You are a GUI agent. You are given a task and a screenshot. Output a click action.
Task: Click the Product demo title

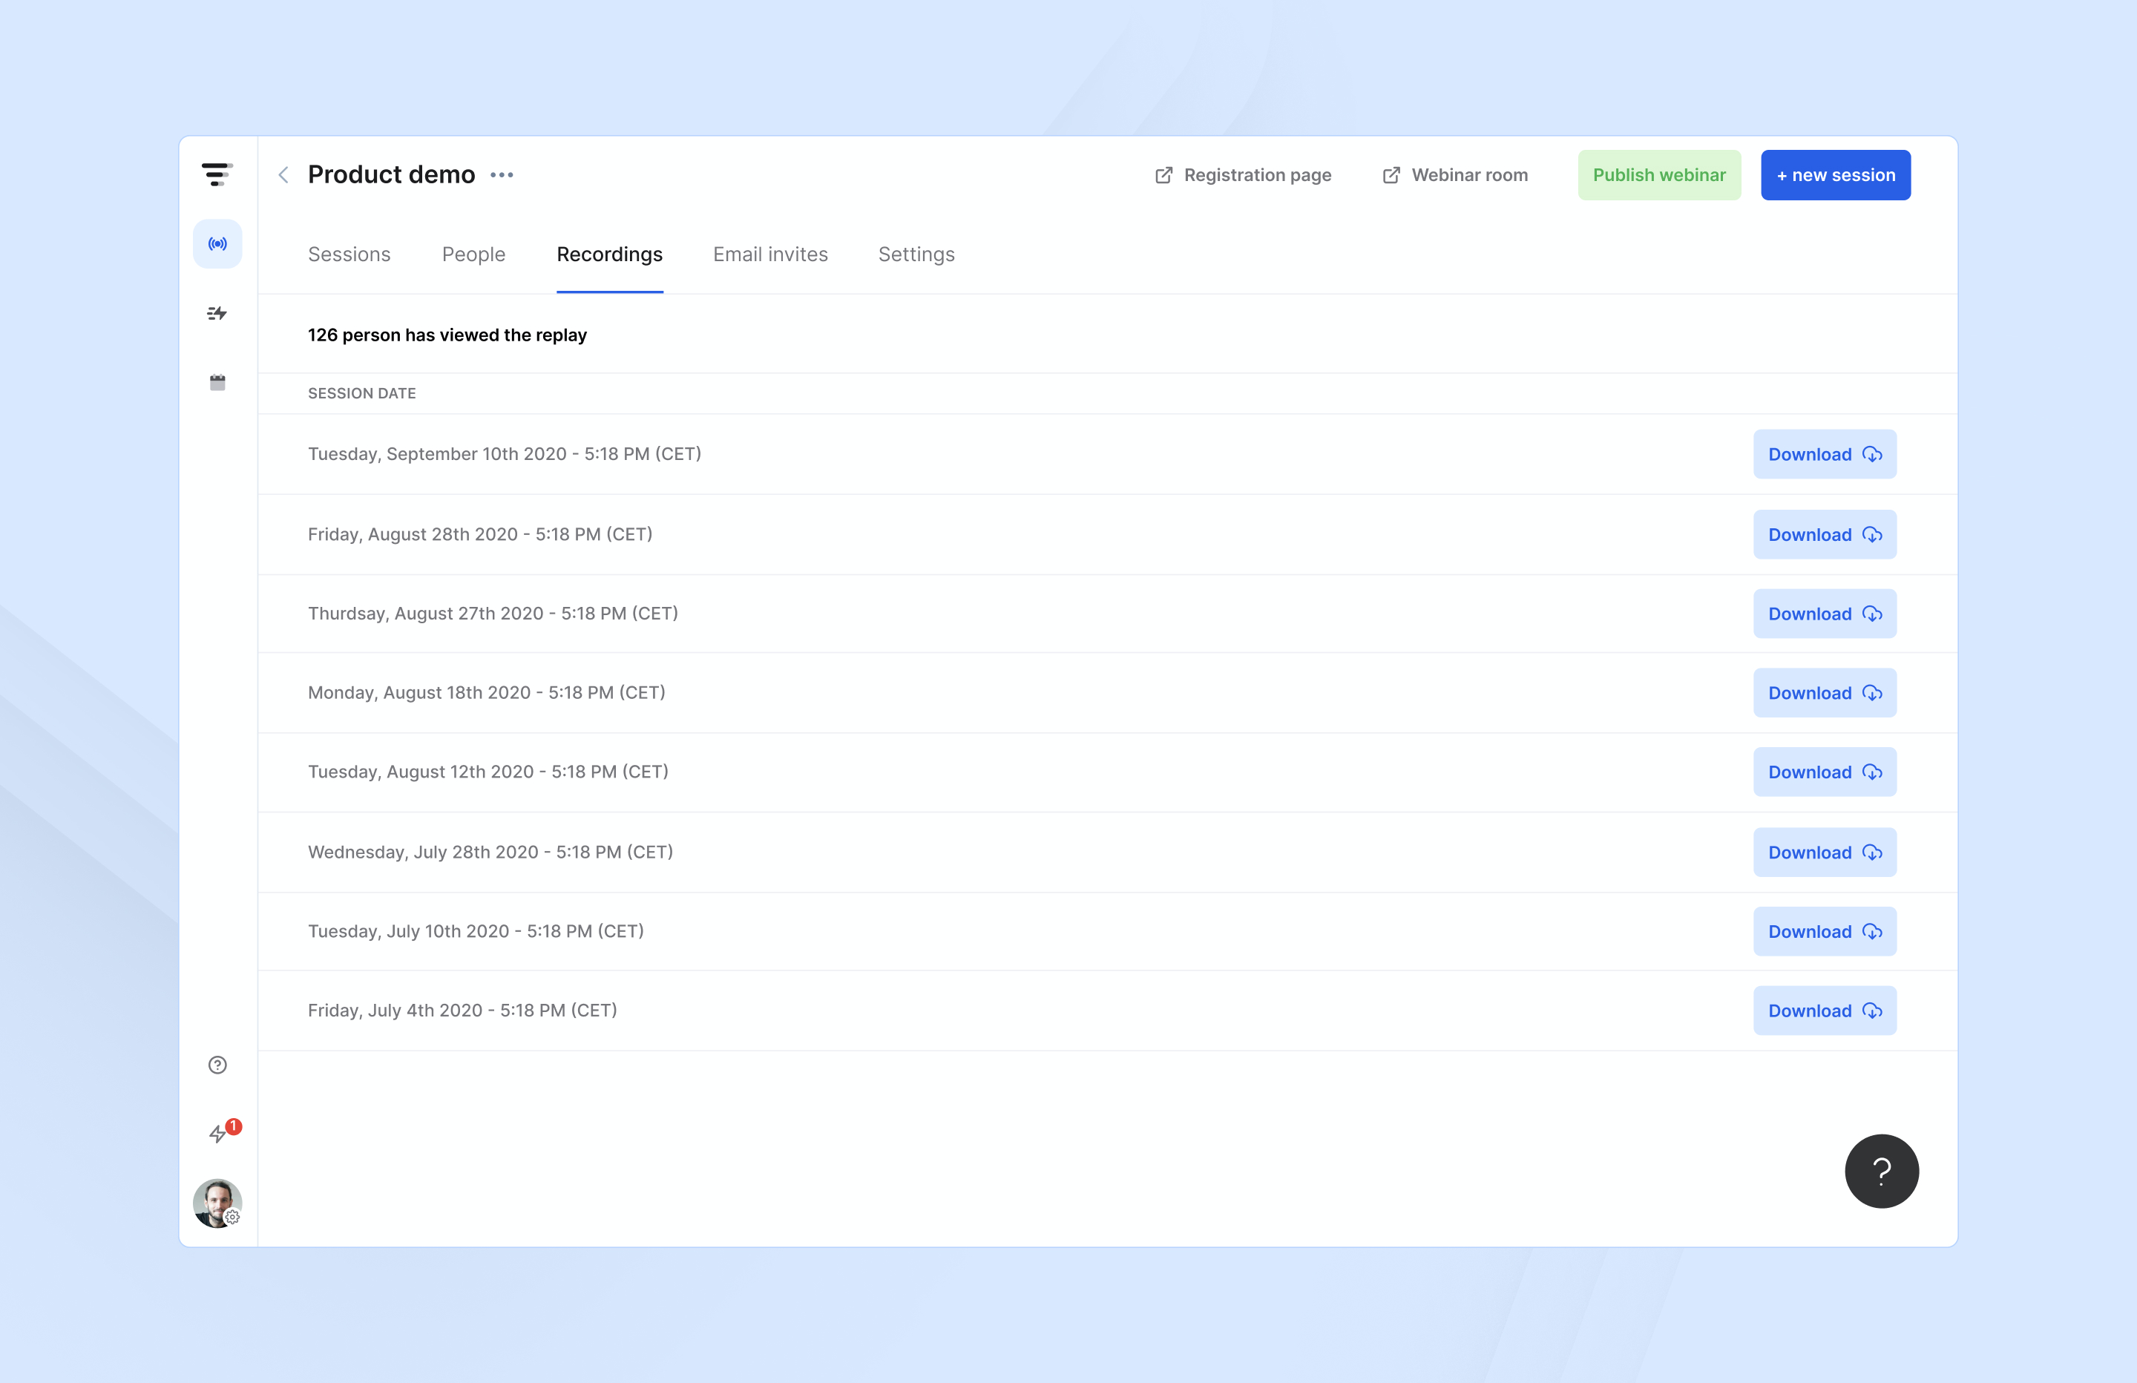(x=392, y=174)
